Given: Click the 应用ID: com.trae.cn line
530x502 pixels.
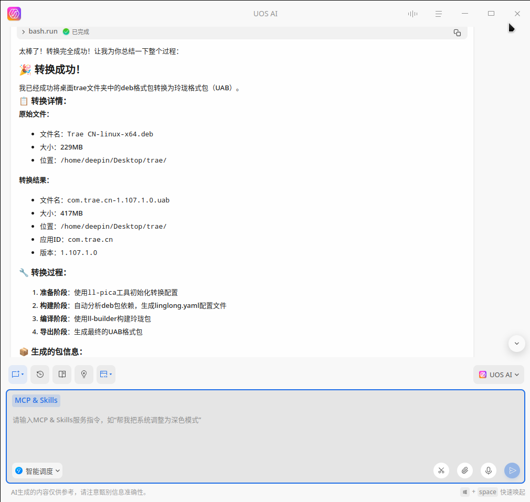Looking at the screenshot, I should (x=77, y=240).
